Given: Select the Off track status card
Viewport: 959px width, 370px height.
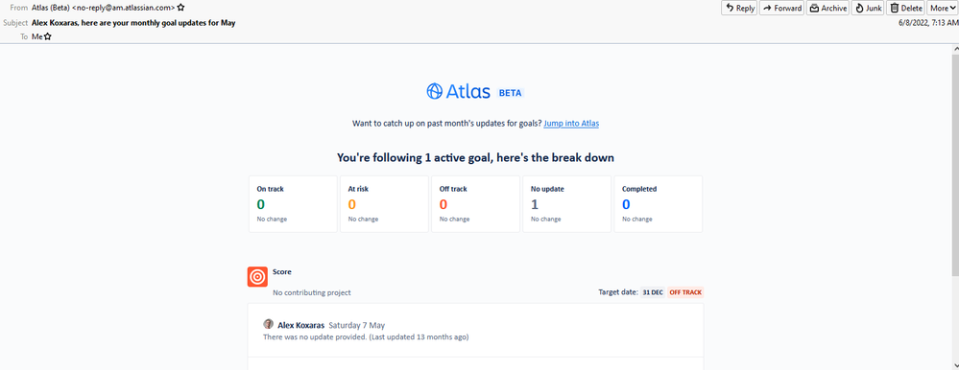Looking at the screenshot, I should pos(475,204).
